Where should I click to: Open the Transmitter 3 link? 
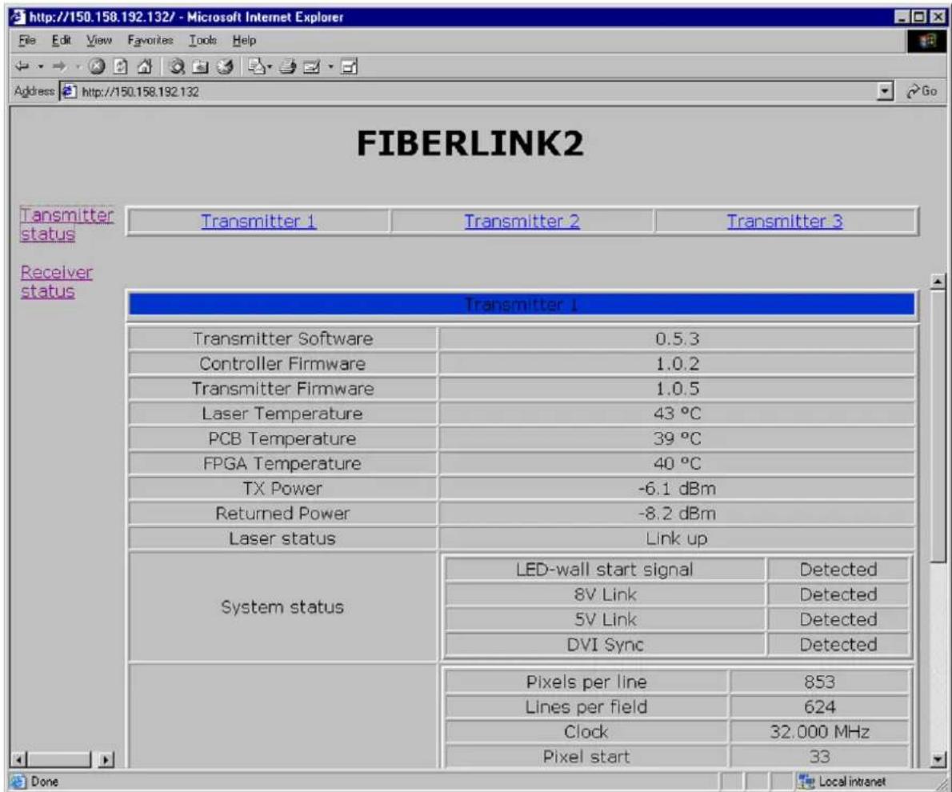(x=785, y=221)
